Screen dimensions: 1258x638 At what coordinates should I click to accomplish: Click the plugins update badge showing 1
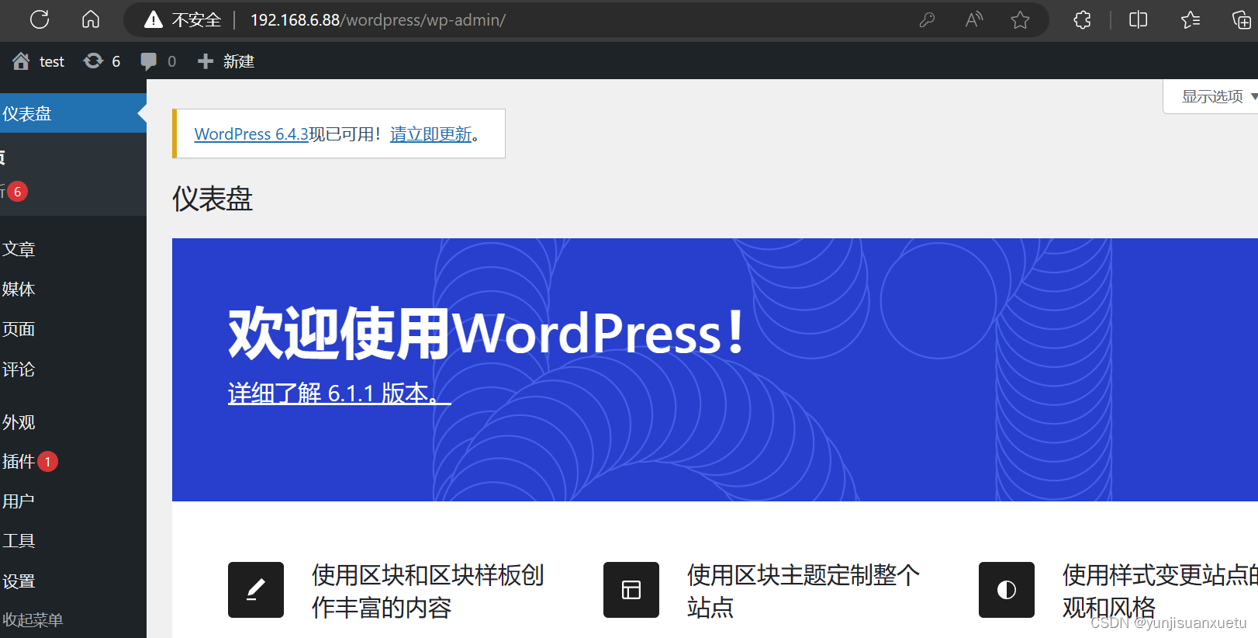tap(47, 462)
